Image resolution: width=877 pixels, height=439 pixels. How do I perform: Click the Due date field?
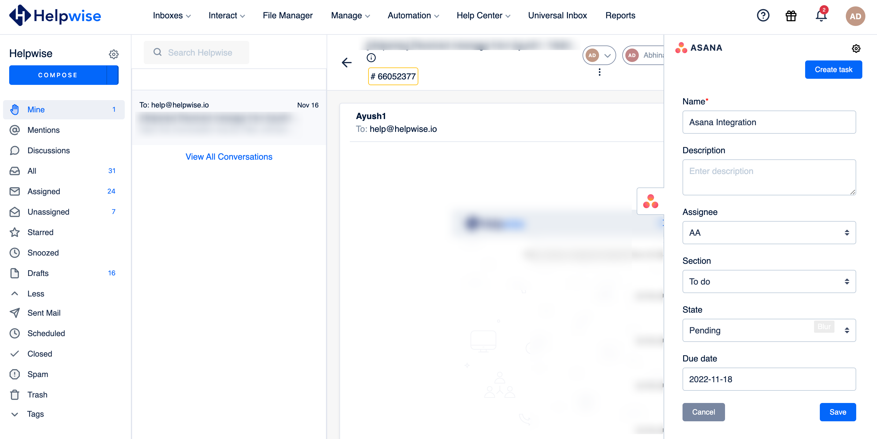769,379
